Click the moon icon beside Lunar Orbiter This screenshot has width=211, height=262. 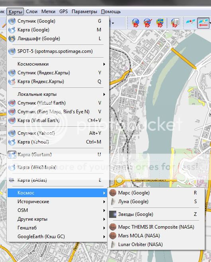click(113, 245)
